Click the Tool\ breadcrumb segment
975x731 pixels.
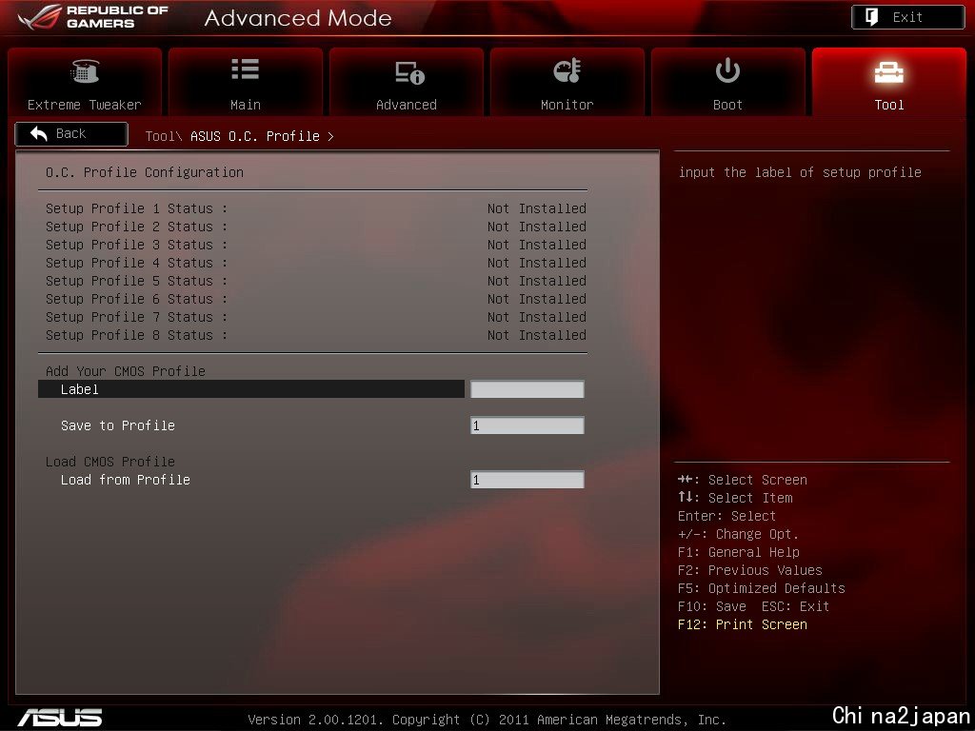[x=163, y=135]
